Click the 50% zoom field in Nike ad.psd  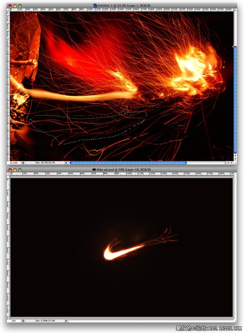click(14, 321)
